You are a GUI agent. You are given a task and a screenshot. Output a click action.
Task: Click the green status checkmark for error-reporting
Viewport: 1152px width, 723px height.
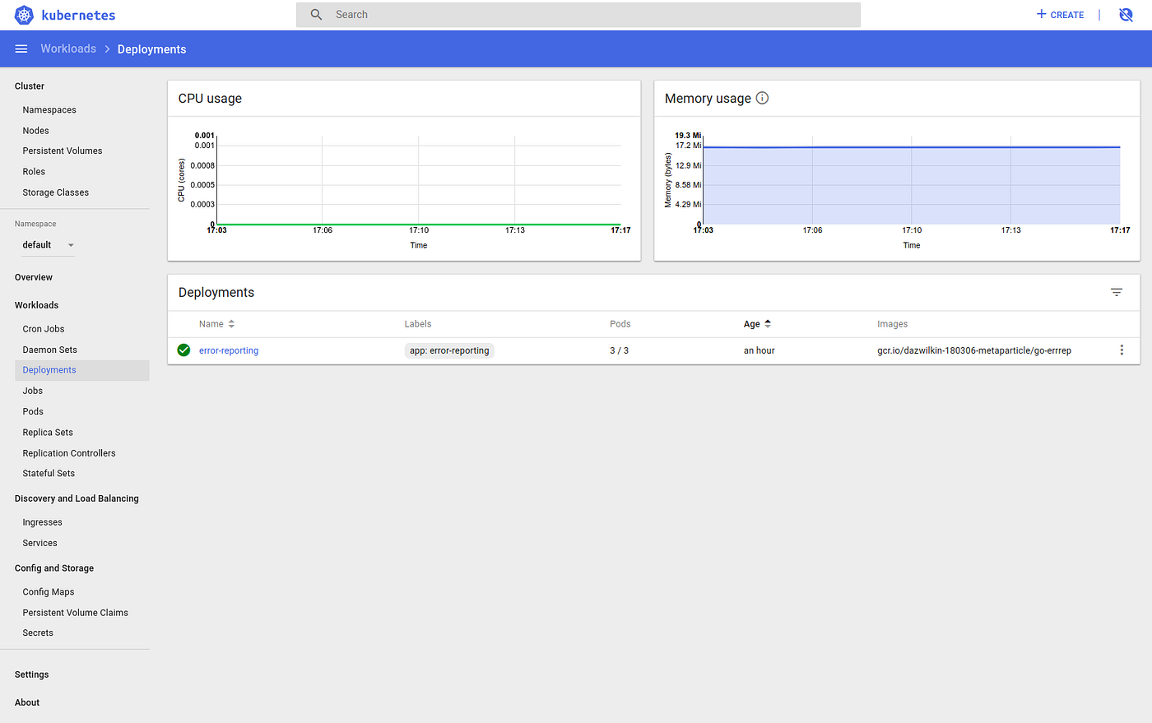(183, 350)
